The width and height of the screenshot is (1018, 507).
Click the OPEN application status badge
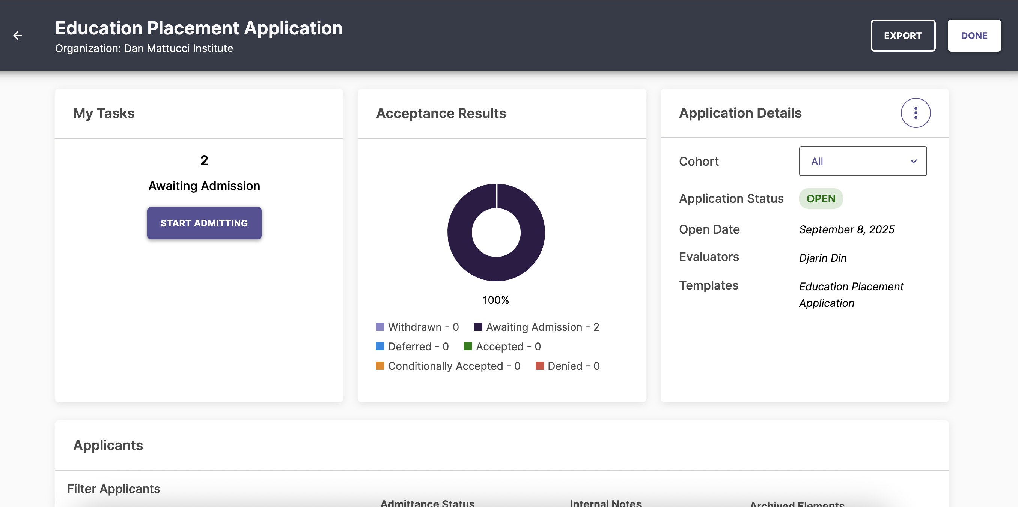pos(821,199)
